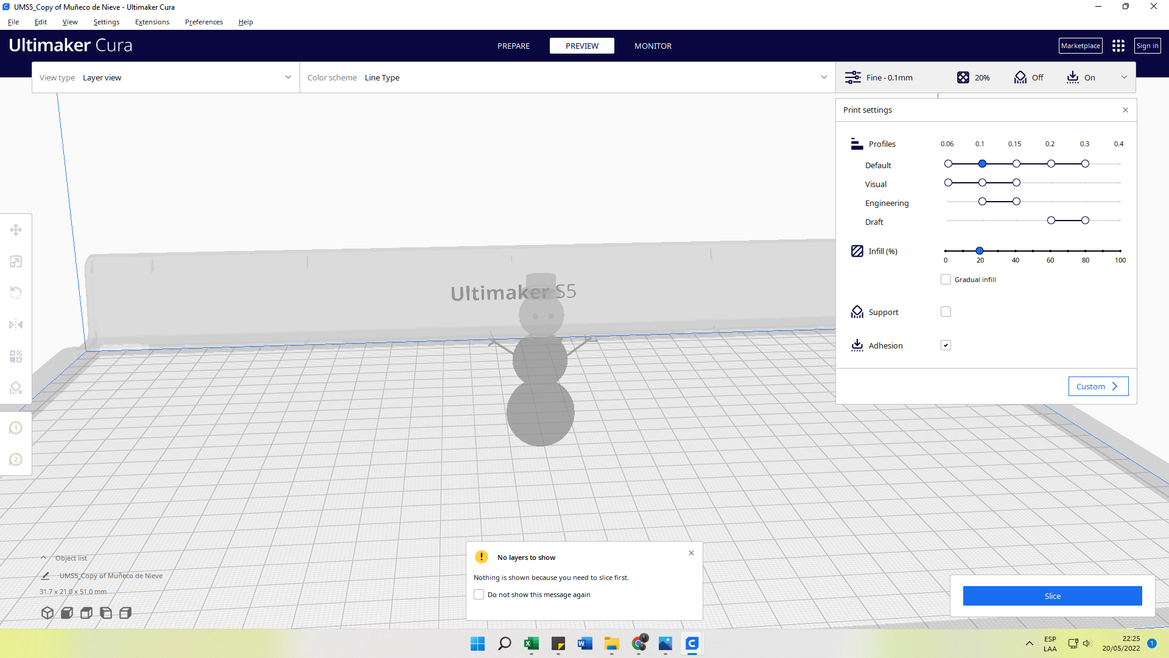Open the Extensions menu
This screenshot has height=658, width=1169.
pos(152,22)
